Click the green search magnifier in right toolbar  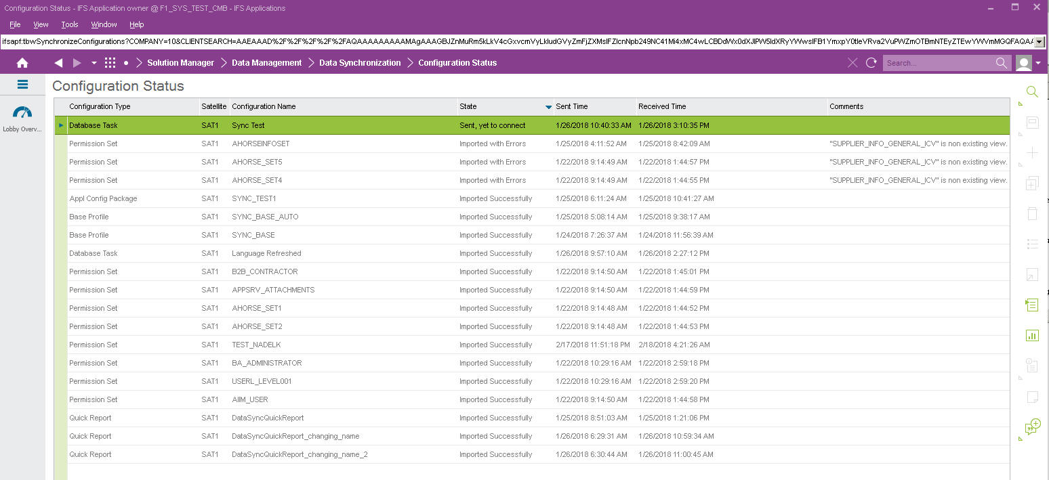click(1032, 91)
